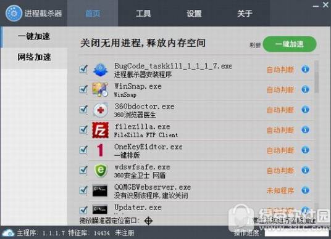This screenshot has width=331, height=239.
Task: Uncheck the OneKeyEidtor.exe checkbox
Action: tap(83, 150)
